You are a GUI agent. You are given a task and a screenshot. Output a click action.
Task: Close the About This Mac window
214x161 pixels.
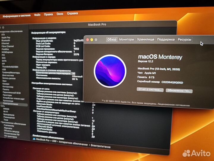[88, 40]
